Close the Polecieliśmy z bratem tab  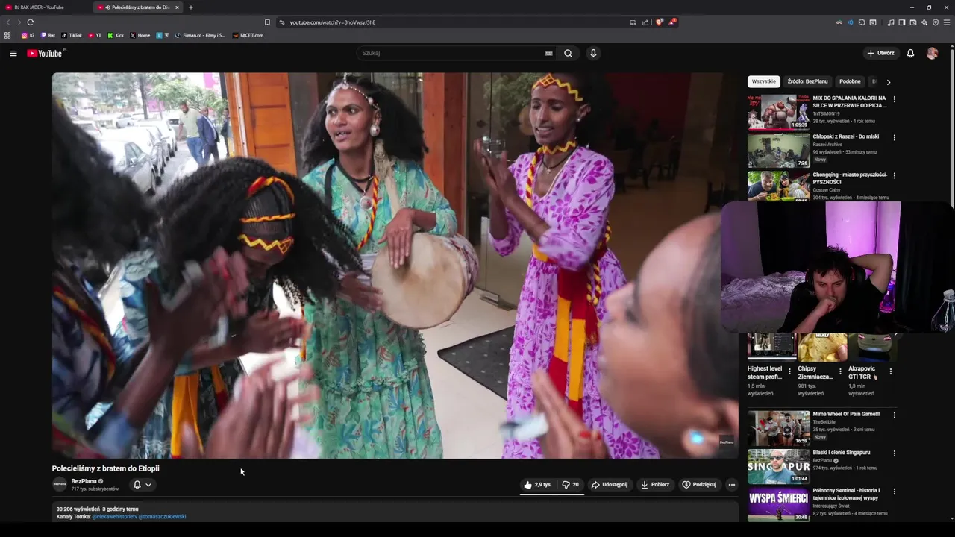coord(177,7)
